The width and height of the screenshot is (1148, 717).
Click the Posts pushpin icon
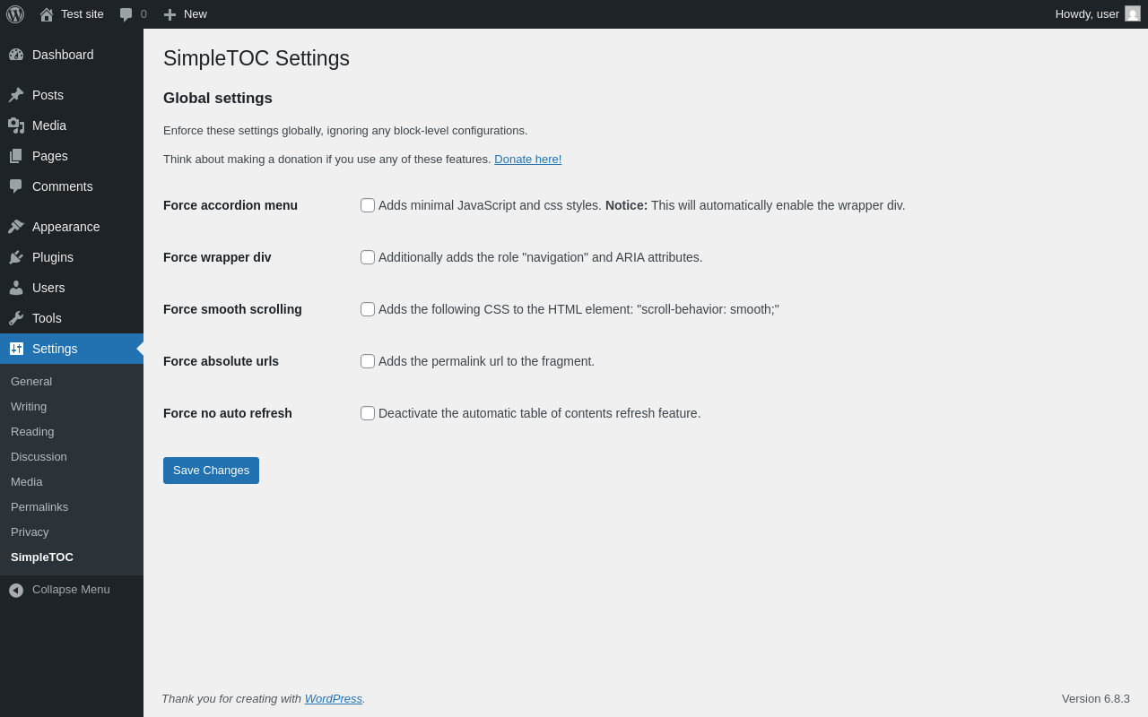click(x=16, y=95)
